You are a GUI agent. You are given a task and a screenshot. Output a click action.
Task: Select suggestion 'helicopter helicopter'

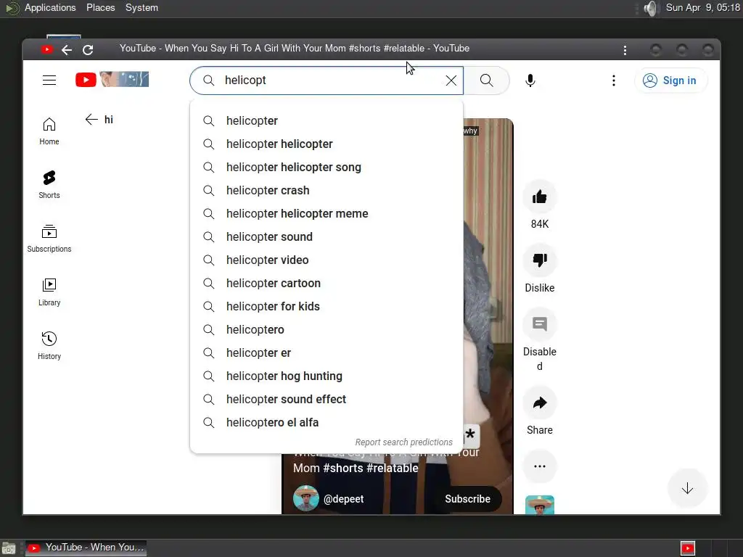coord(327,144)
